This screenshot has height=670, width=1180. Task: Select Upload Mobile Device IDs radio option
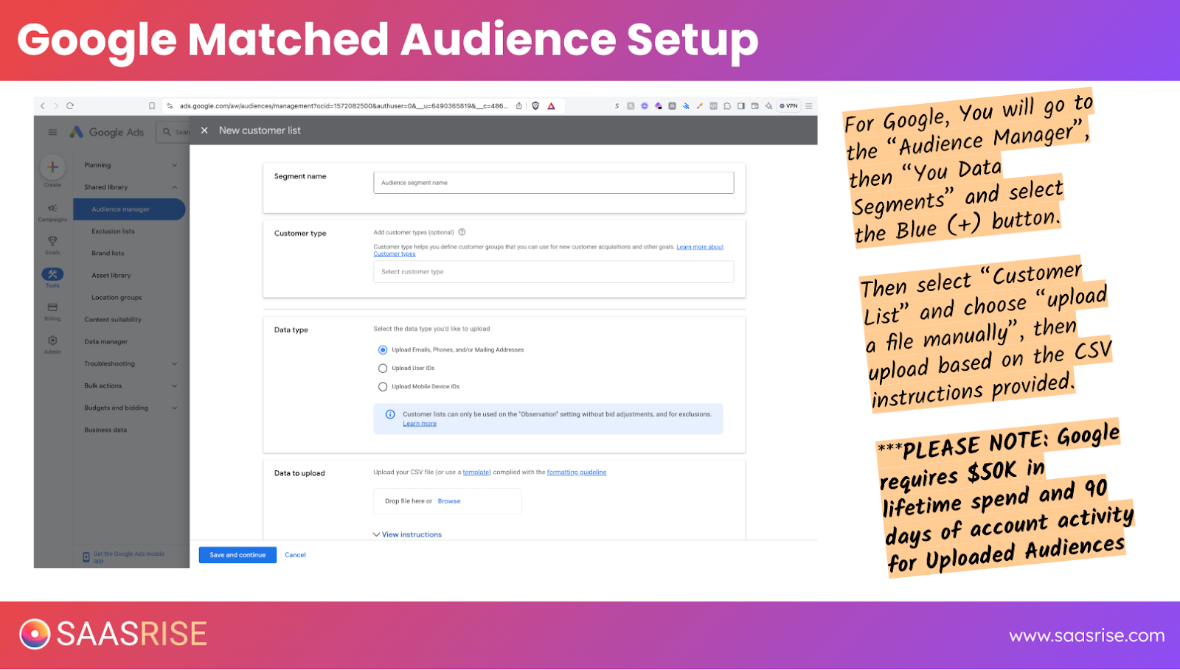[x=383, y=387]
